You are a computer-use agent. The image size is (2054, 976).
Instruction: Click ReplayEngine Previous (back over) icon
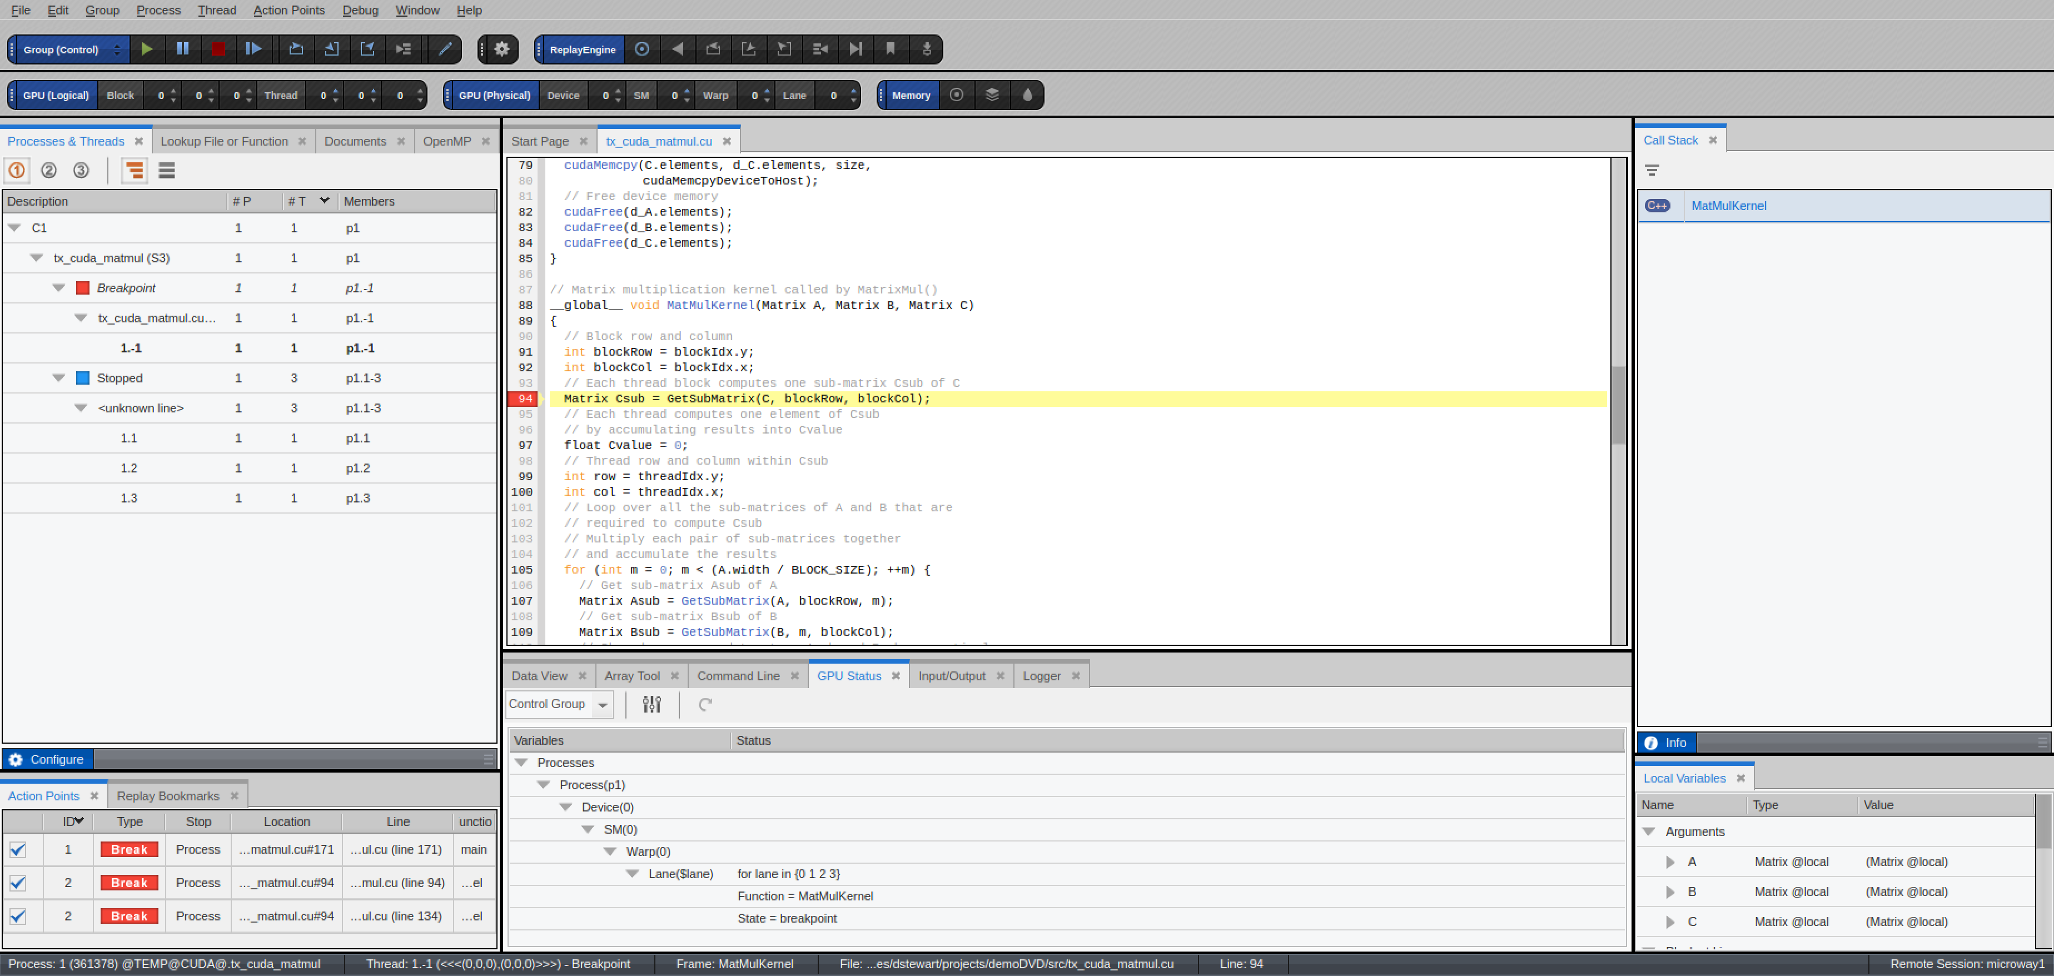point(714,49)
